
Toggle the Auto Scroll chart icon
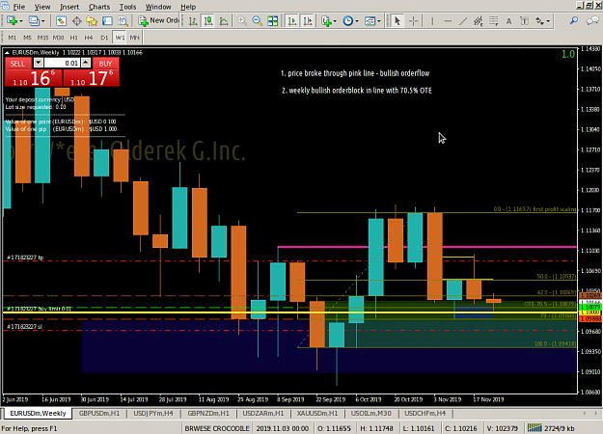(292, 21)
